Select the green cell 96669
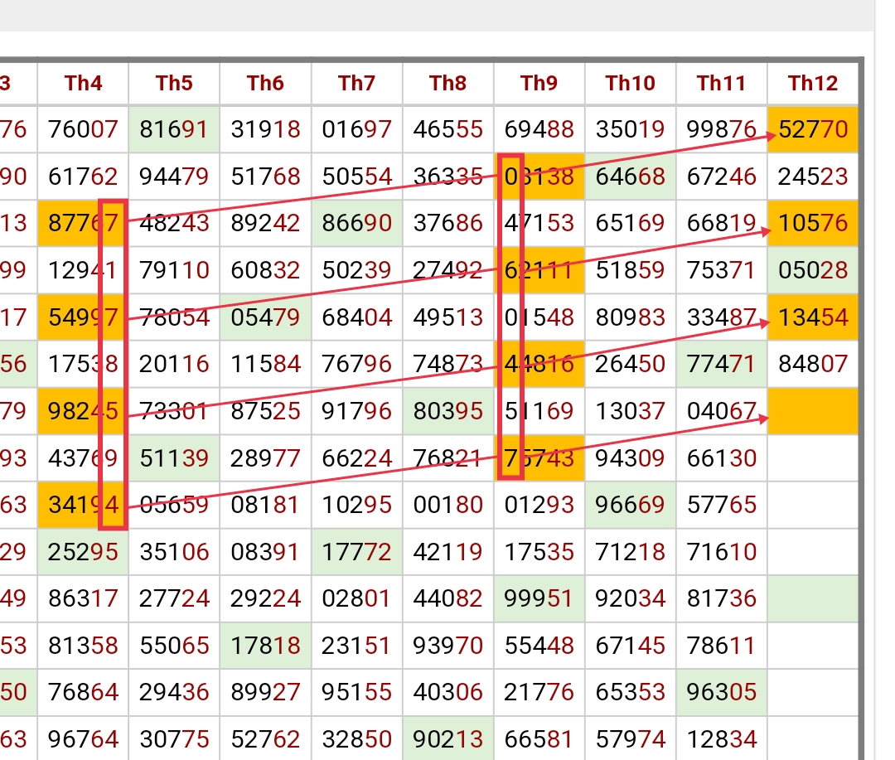Image resolution: width=895 pixels, height=760 pixels. [631, 505]
